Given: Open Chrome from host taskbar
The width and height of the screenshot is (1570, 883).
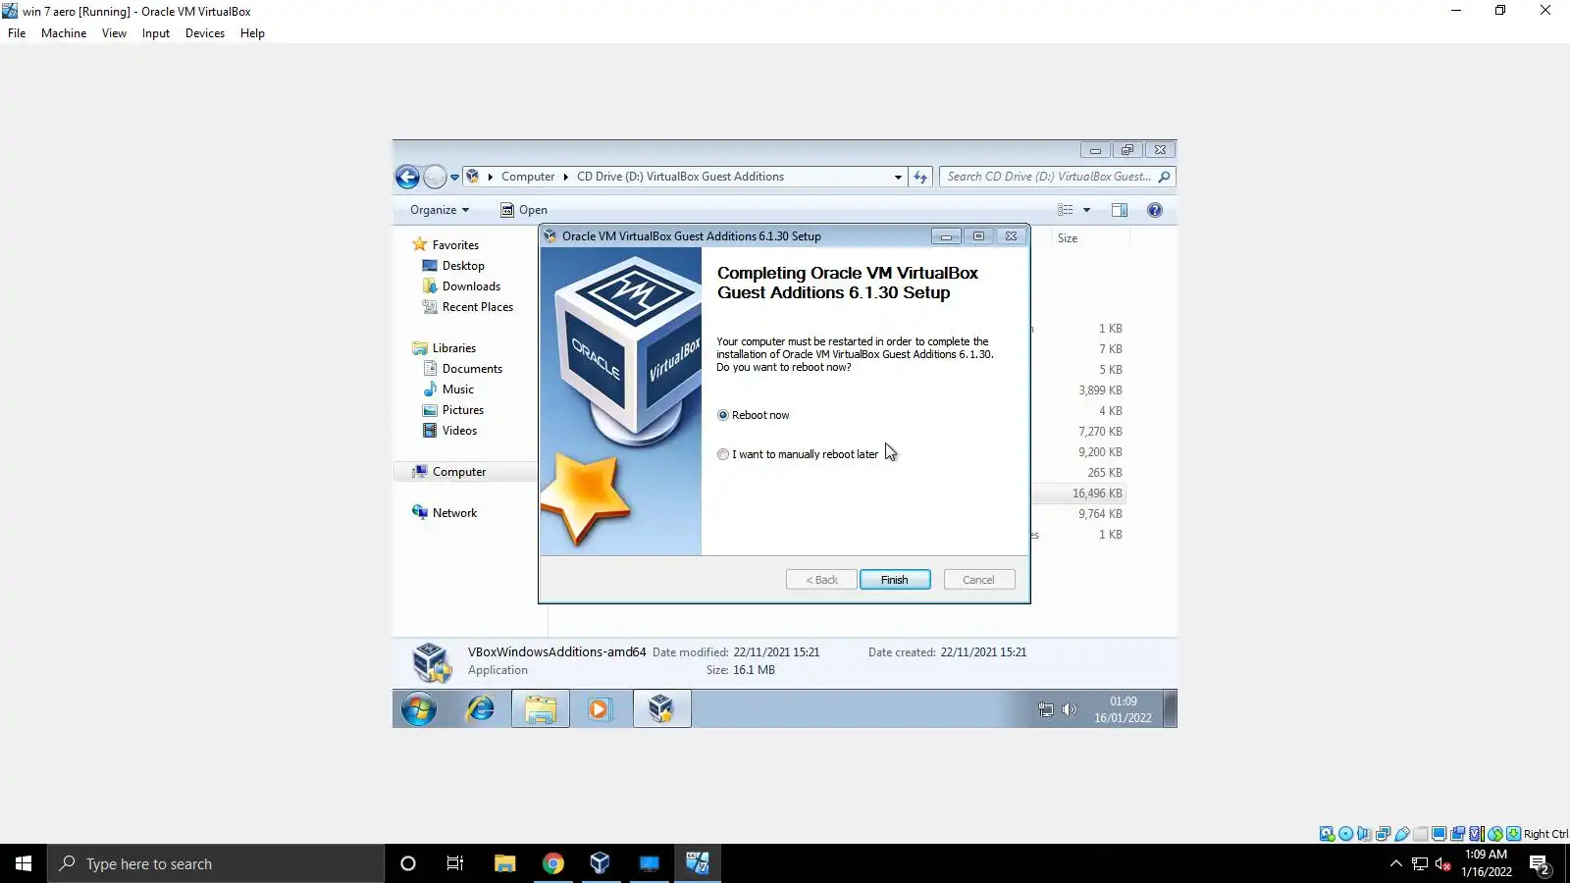Looking at the screenshot, I should click(x=553, y=863).
